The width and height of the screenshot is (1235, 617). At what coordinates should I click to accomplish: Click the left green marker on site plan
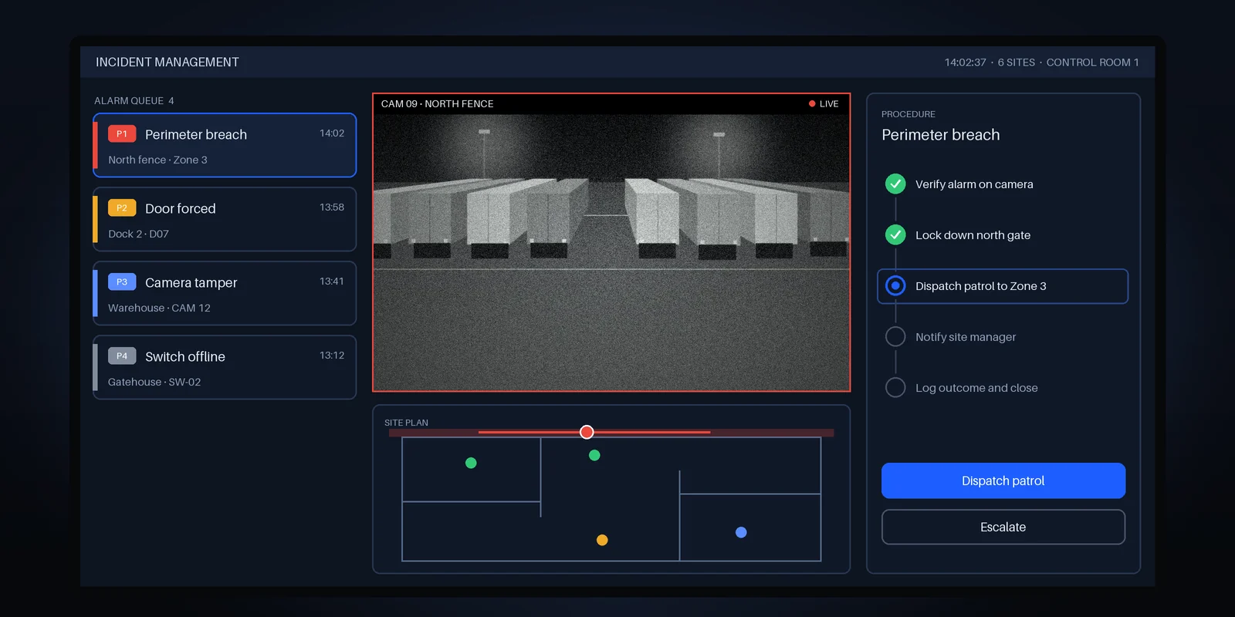(x=471, y=463)
